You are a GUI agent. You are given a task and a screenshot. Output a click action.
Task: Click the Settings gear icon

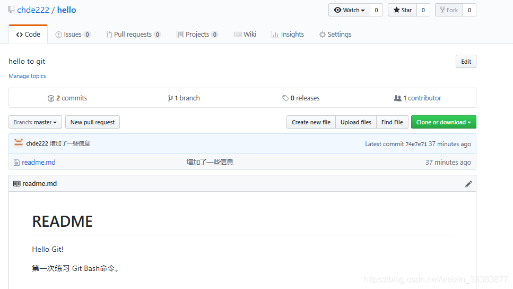323,35
